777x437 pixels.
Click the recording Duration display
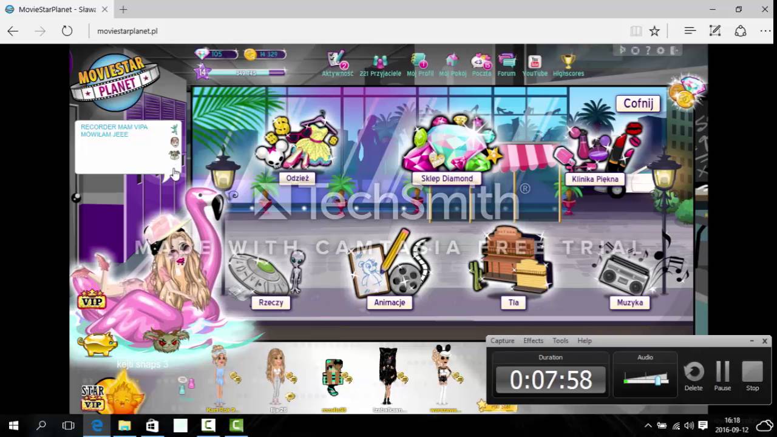[551, 380]
